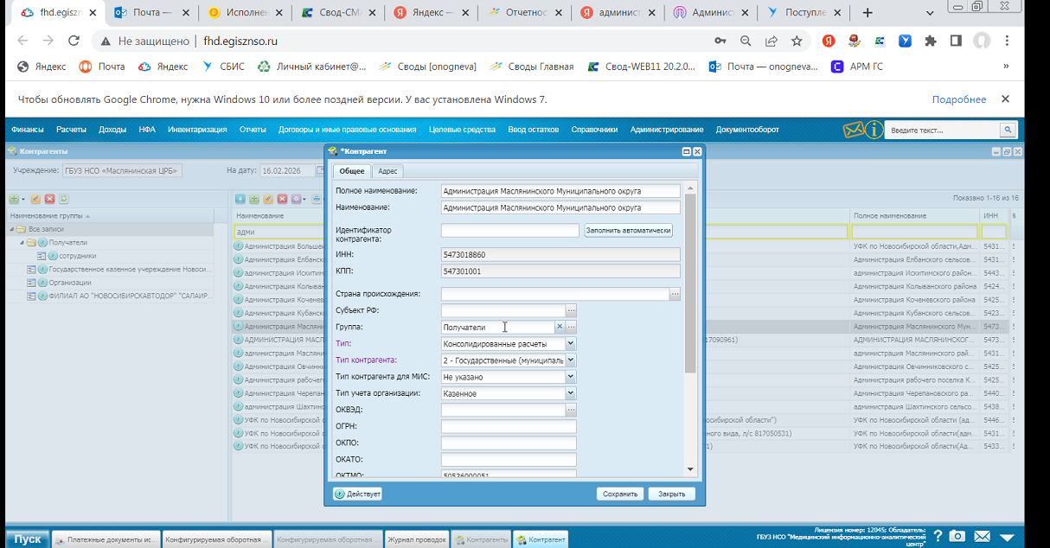Switch to Общее tab in dialog

pos(352,171)
